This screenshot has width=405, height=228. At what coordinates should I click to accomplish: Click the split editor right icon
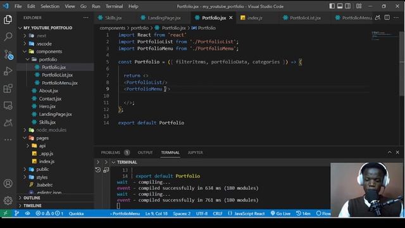(x=387, y=18)
